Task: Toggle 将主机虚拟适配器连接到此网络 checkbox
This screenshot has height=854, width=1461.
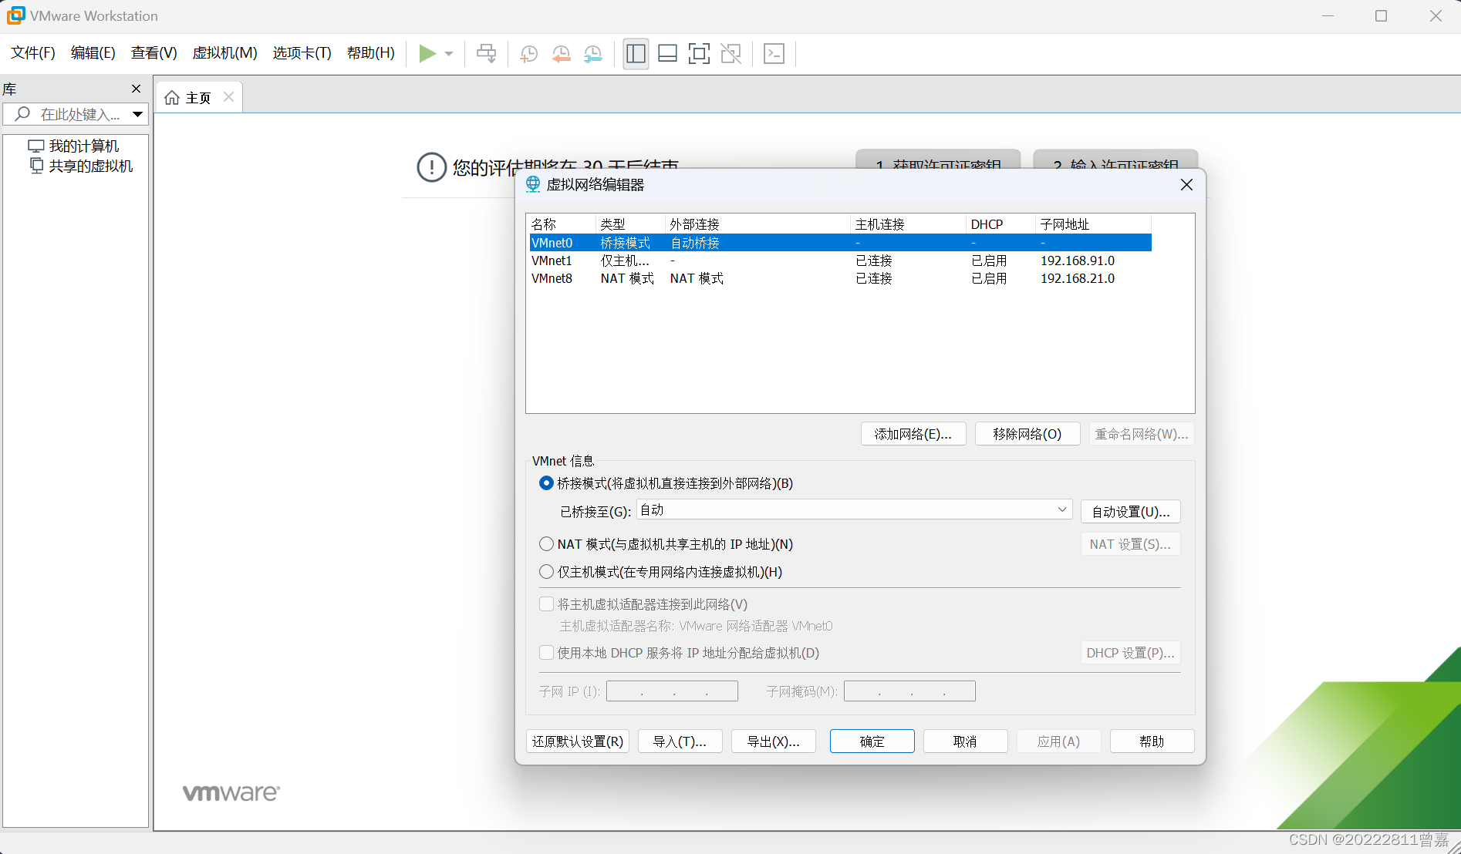Action: click(x=546, y=604)
